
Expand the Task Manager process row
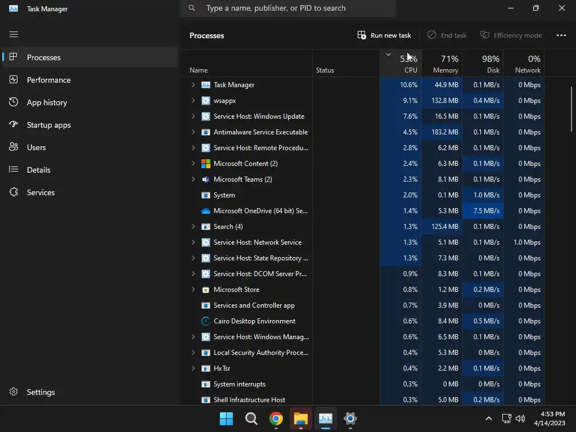193,85
